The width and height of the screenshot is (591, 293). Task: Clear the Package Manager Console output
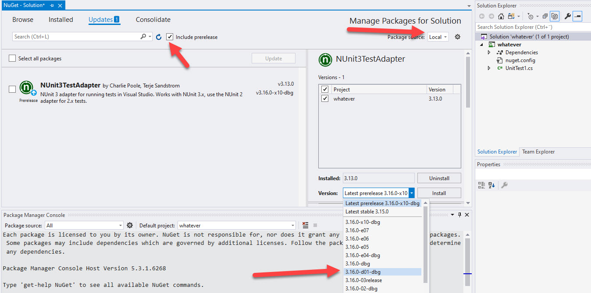[306, 225]
